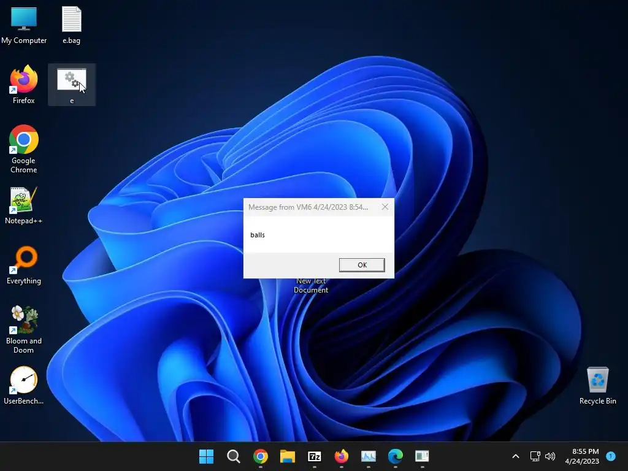This screenshot has height=471, width=628.
Task: Click OK in the message dialog
Action: coord(362,265)
